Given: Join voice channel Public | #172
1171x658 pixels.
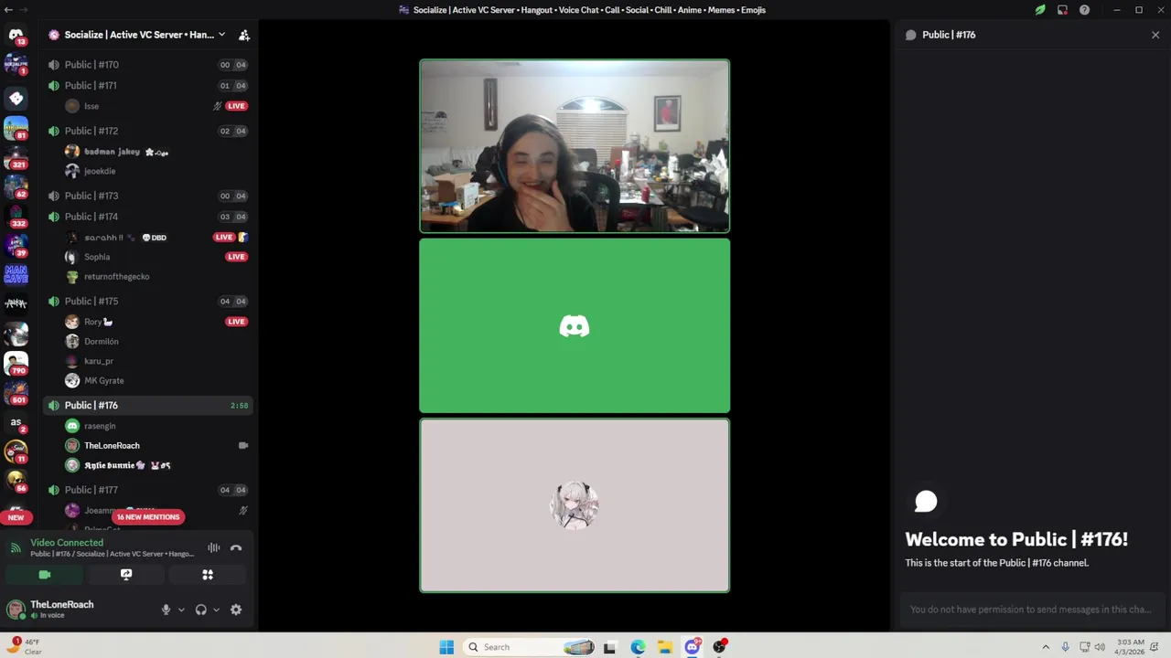Looking at the screenshot, I should coord(146,131).
